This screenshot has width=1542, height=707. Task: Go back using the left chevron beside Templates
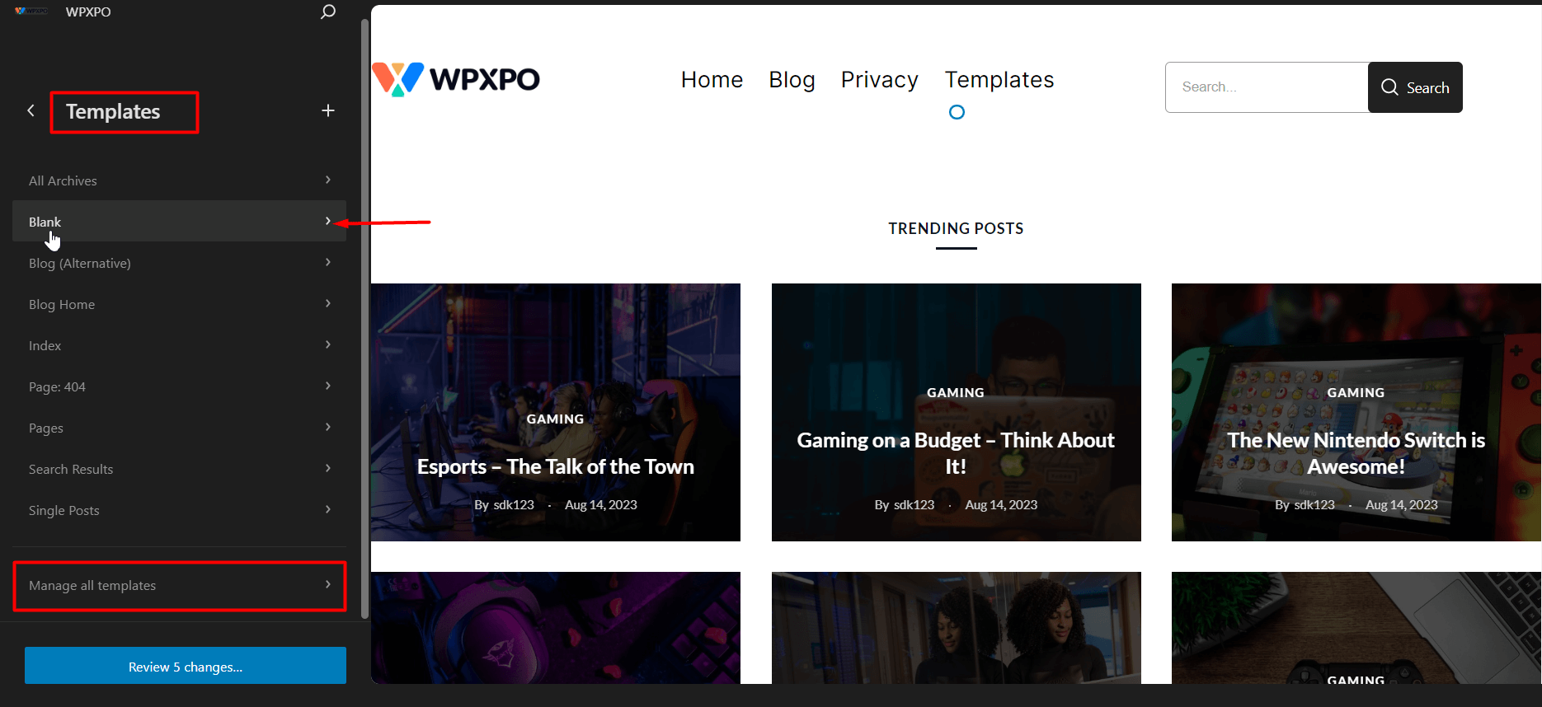31,110
